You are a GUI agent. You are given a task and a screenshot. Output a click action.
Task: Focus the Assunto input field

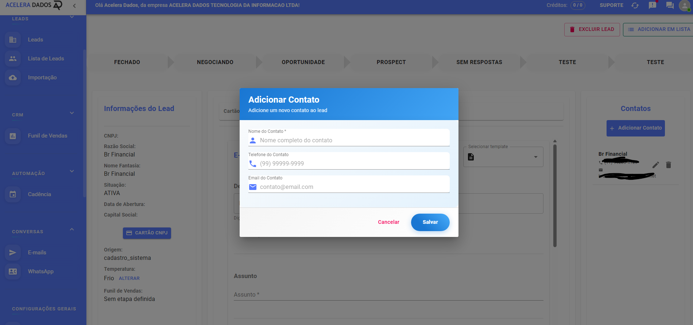(388, 295)
